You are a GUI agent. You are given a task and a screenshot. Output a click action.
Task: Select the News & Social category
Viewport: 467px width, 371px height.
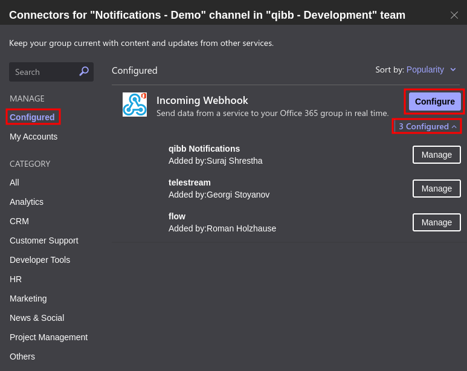tap(37, 318)
